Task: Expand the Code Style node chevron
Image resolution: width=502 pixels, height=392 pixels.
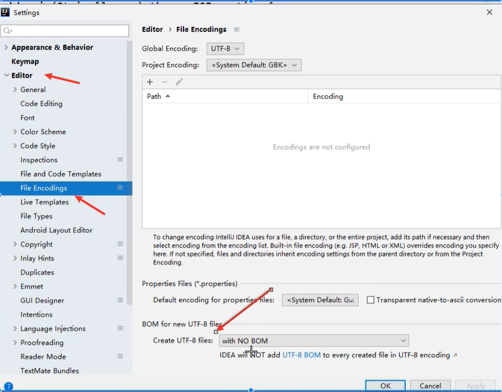Action: click(x=15, y=146)
